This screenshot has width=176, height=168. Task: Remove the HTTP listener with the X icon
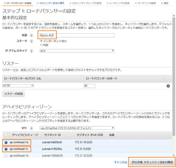168,86
